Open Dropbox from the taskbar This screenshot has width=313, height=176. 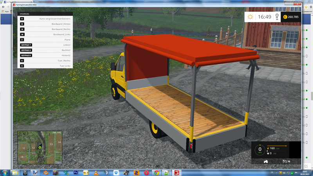116,172
